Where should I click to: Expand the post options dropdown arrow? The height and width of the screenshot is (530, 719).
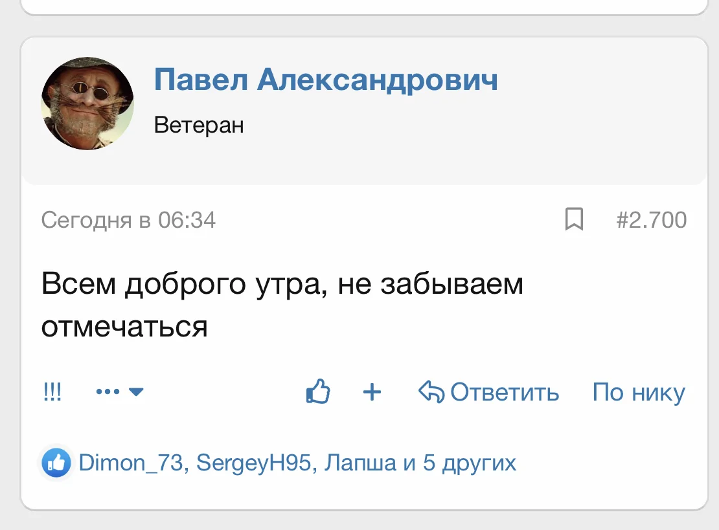pyautogui.click(x=136, y=393)
